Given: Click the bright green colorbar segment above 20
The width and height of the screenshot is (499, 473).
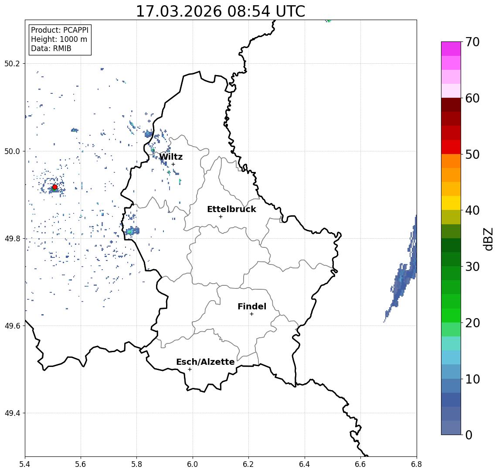Looking at the screenshot, I should click(x=451, y=315).
